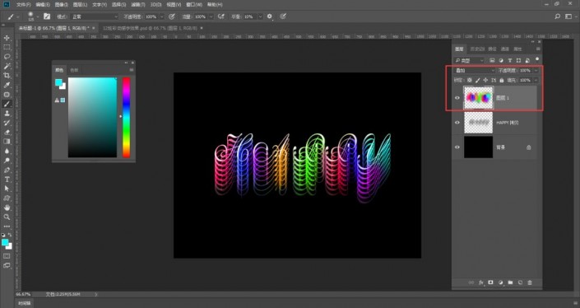Expand the brush opacity slider dropdown
This screenshot has height=308, width=580.
point(161,16)
